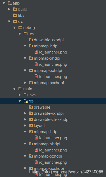Click the layout folder icon
106x177 pixels.
point(31,125)
